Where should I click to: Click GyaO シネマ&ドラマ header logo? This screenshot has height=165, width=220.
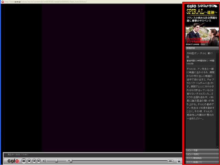pyautogui.click(x=202, y=6)
